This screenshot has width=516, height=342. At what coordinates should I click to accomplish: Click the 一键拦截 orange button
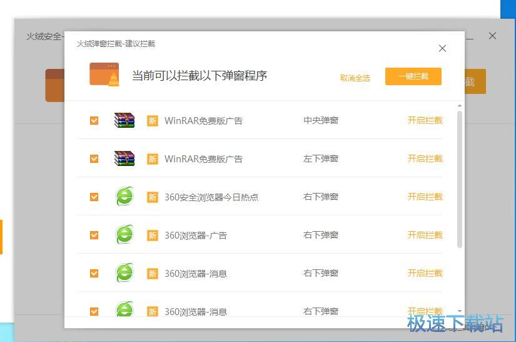pos(413,76)
